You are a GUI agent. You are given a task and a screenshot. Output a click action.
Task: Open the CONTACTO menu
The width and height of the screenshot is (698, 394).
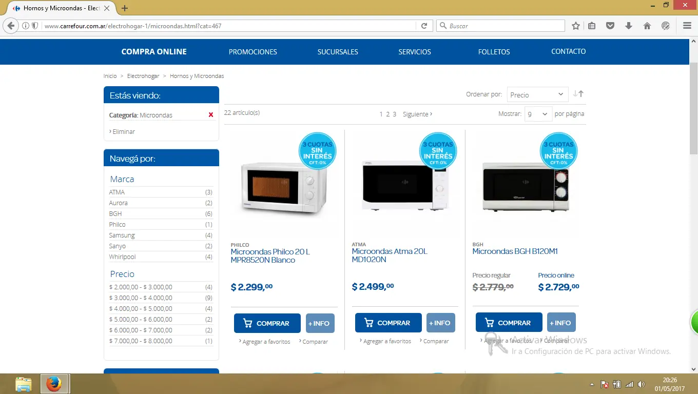point(569,51)
